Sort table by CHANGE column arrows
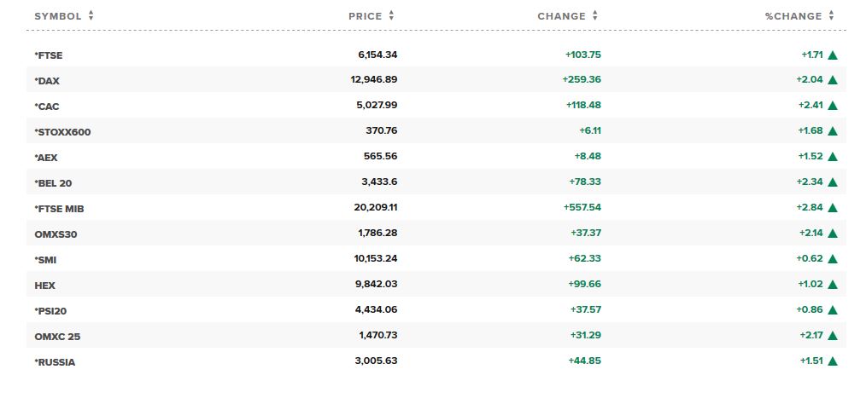The height and width of the screenshot is (404, 866). click(594, 16)
